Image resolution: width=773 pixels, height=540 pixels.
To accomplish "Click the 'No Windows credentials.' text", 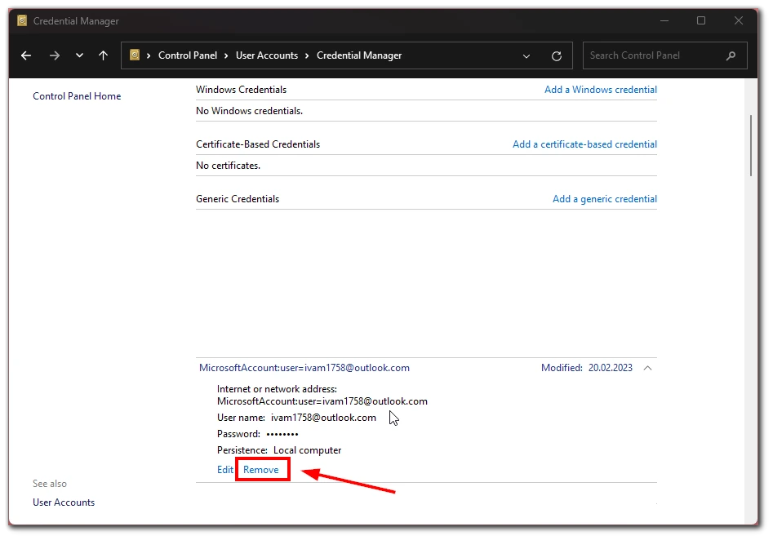I will click(250, 111).
